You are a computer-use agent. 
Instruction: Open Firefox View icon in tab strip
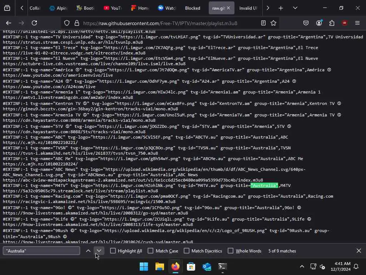pyautogui.click(x=7, y=8)
